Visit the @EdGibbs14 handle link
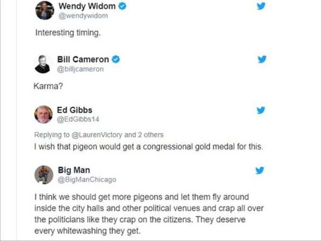Image resolution: width=321 pixels, height=241 pixels. tap(78, 119)
